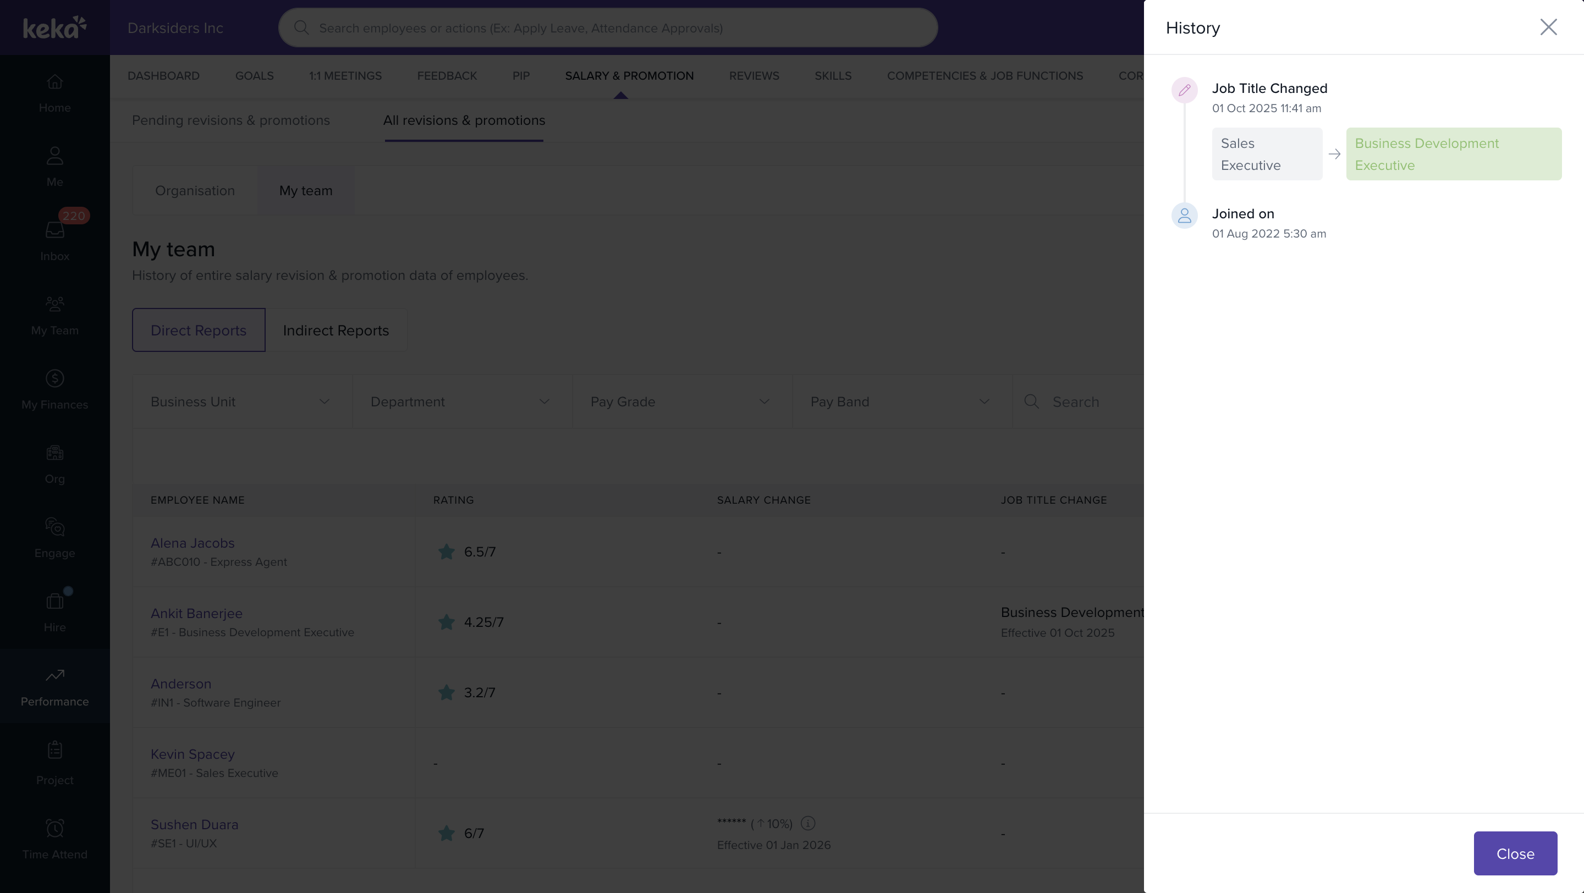Switch to Indirect Reports toggle
This screenshot has height=893, width=1584.
coord(335,330)
